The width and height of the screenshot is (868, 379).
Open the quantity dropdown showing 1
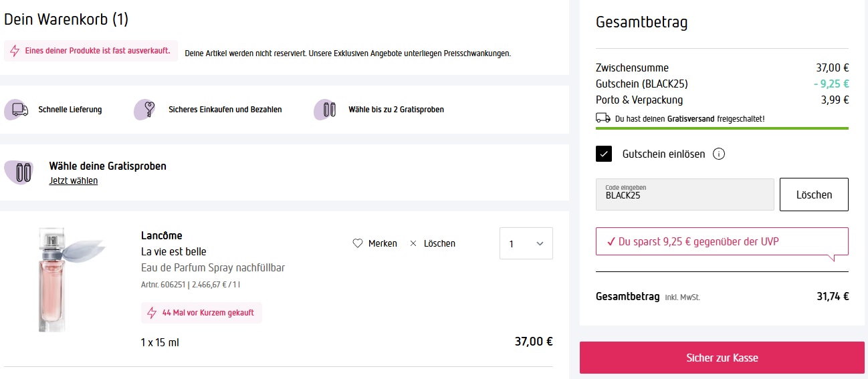pos(526,243)
